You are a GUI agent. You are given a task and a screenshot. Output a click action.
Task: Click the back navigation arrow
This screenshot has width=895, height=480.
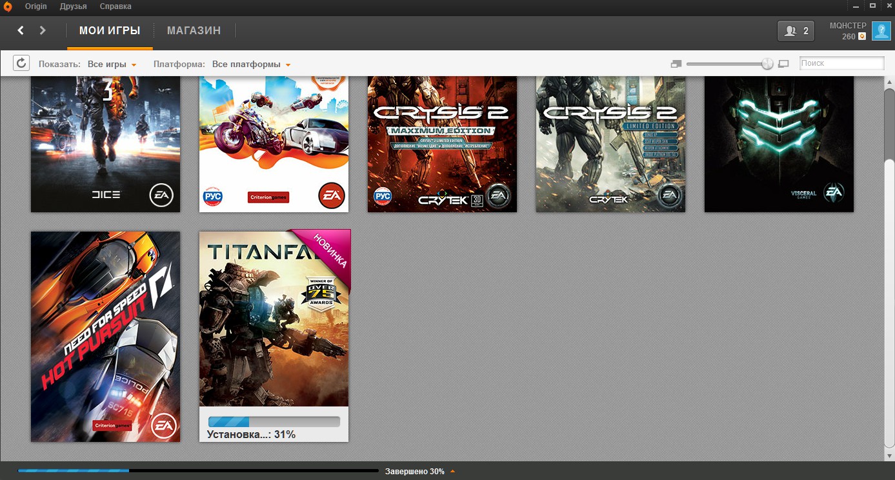point(21,30)
